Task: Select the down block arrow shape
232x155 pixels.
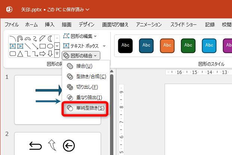Action: 50,54
